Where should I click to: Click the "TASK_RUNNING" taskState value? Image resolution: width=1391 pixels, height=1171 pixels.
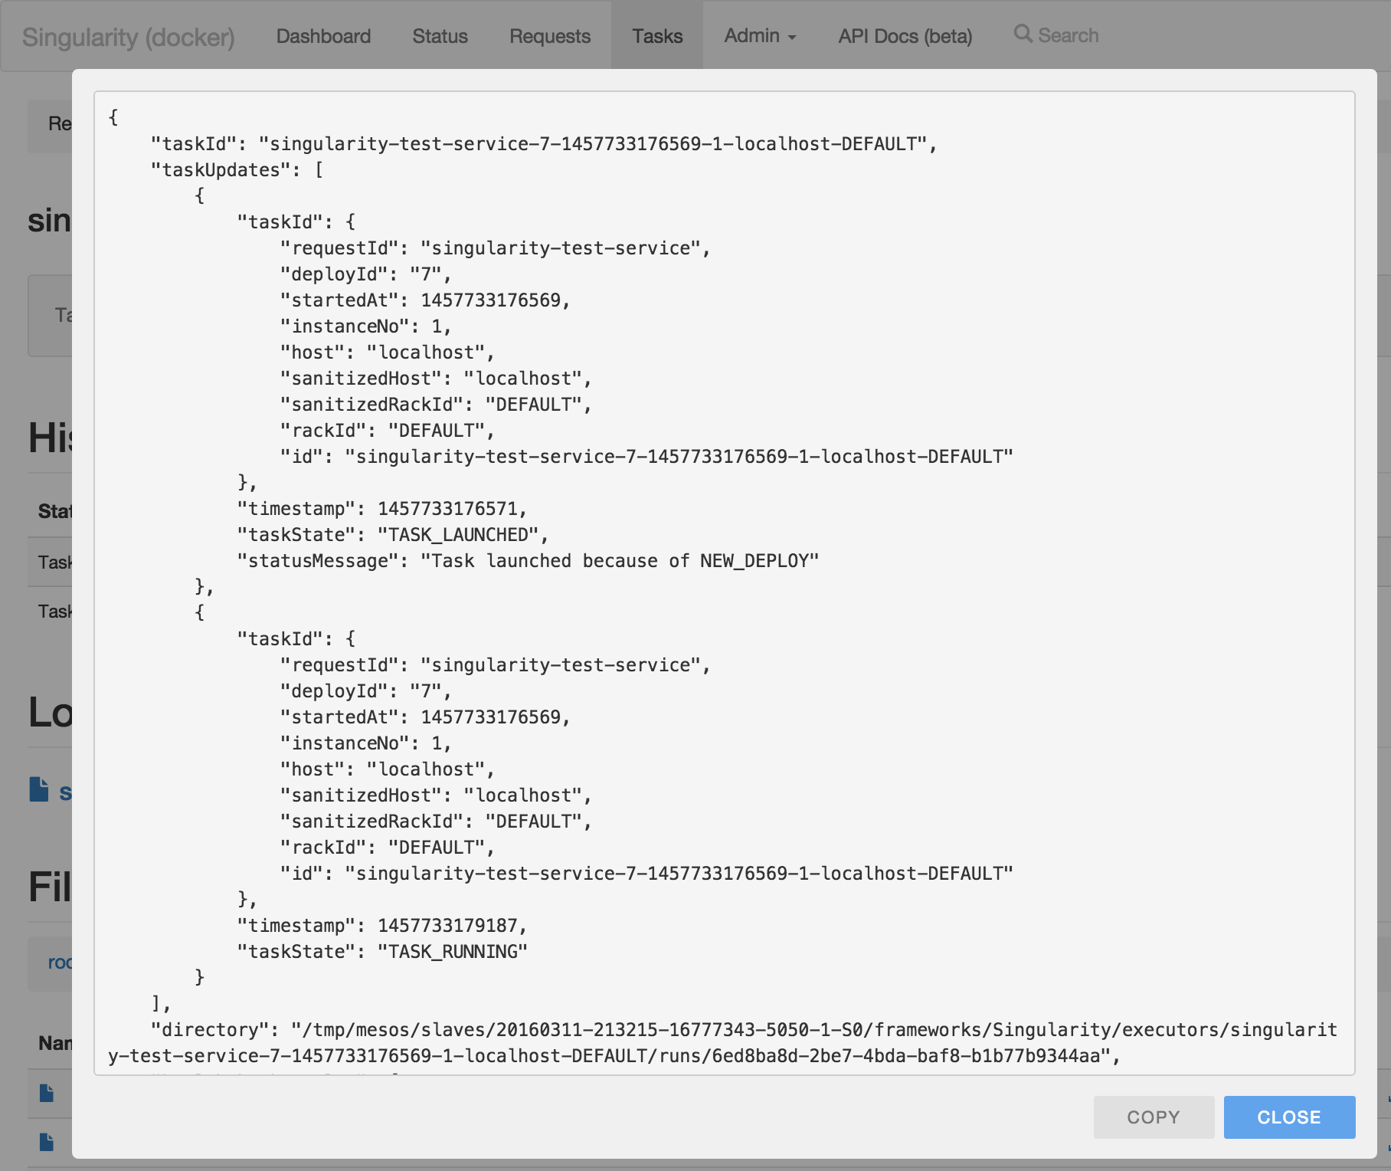452,952
